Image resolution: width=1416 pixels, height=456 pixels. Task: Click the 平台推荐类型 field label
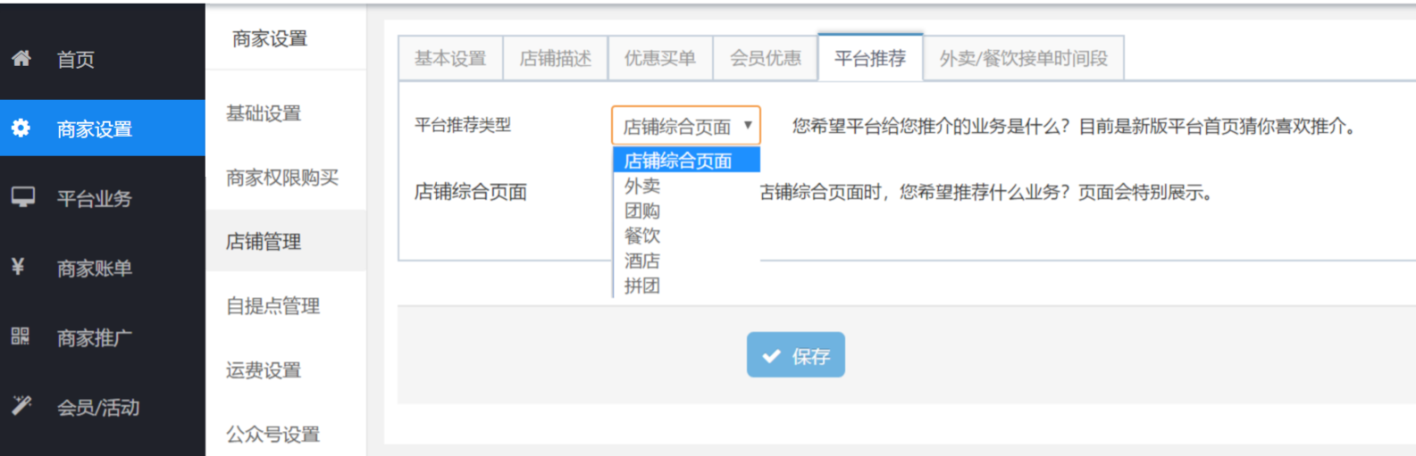point(463,125)
